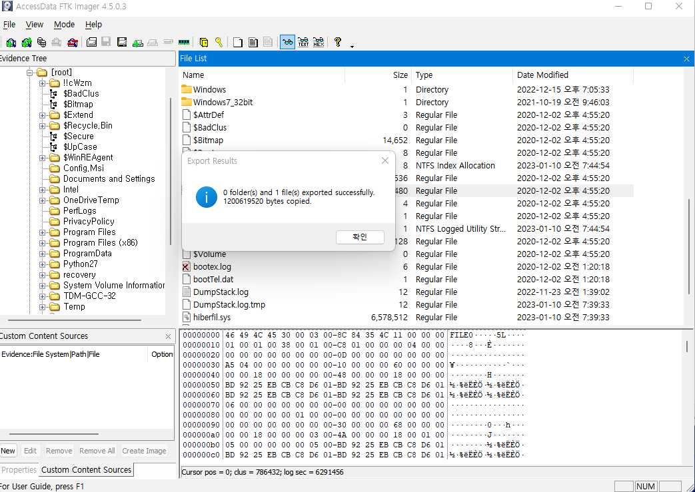Expand the $Recycle.Bin folder node
The width and height of the screenshot is (695, 492).
pos(42,126)
